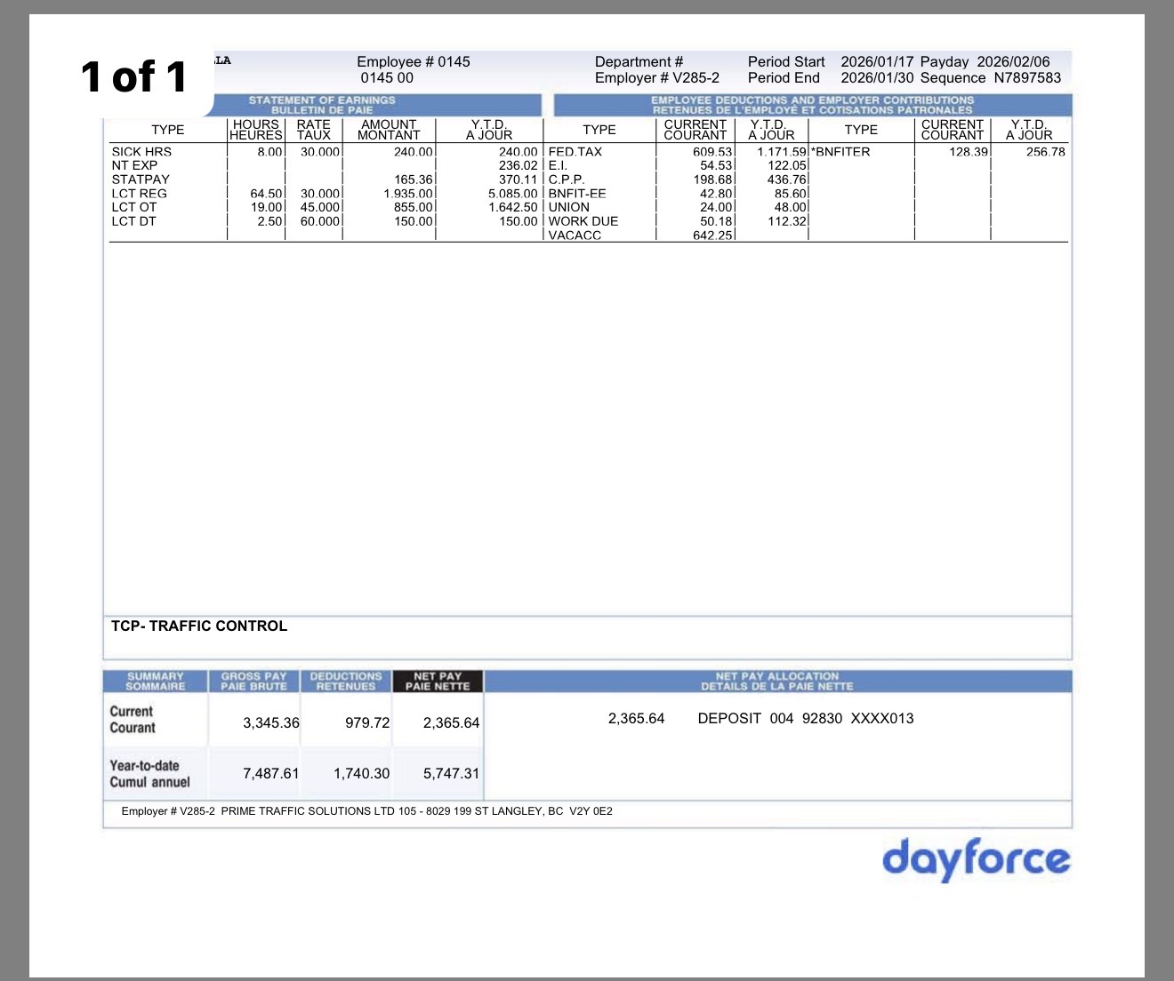
Task: Click the VACACC deduction row label
Action: coord(575,235)
